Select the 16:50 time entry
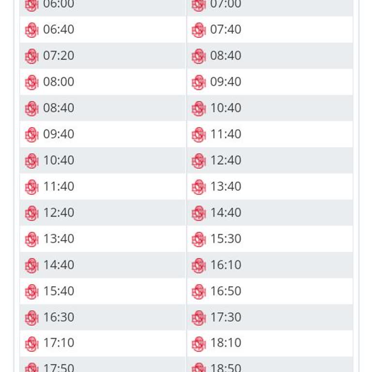Viewport: 372px width, 372px height. click(x=226, y=291)
